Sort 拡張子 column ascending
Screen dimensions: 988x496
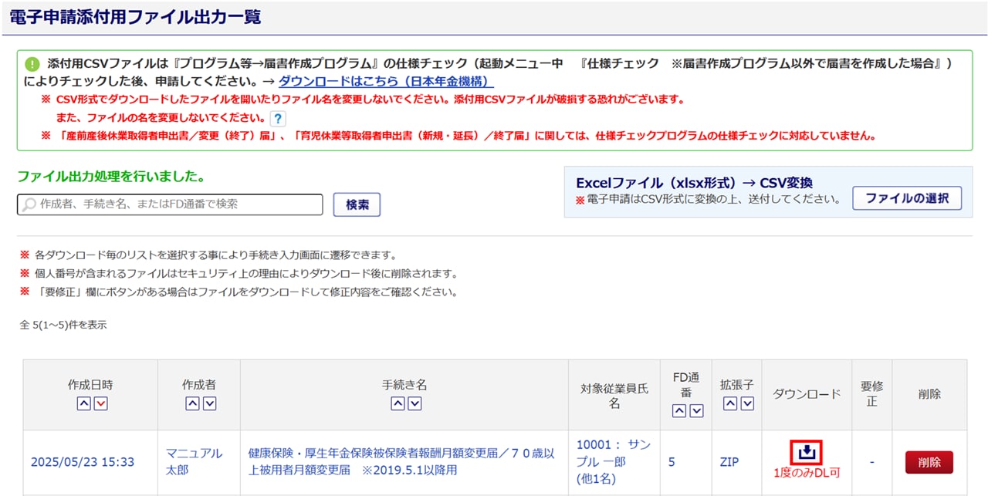click(x=727, y=403)
